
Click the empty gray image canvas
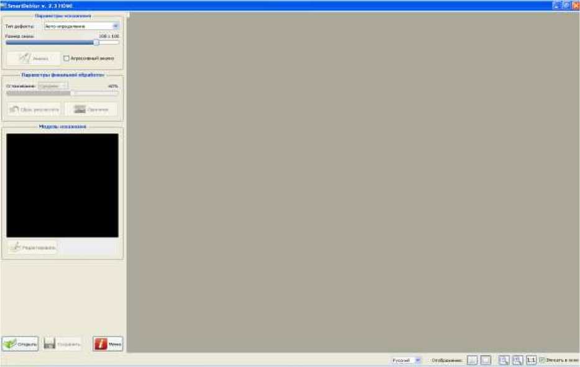(x=353, y=182)
